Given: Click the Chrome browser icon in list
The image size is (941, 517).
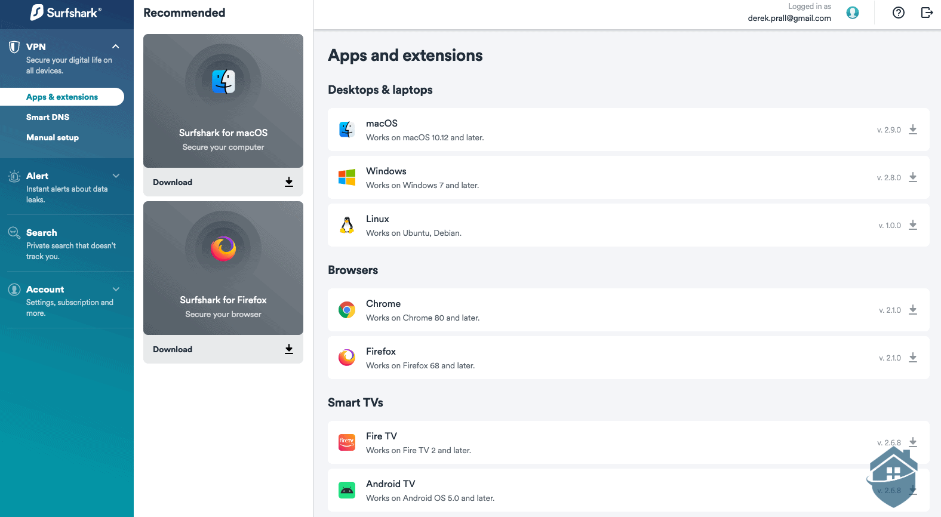Looking at the screenshot, I should click(x=347, y=310).
